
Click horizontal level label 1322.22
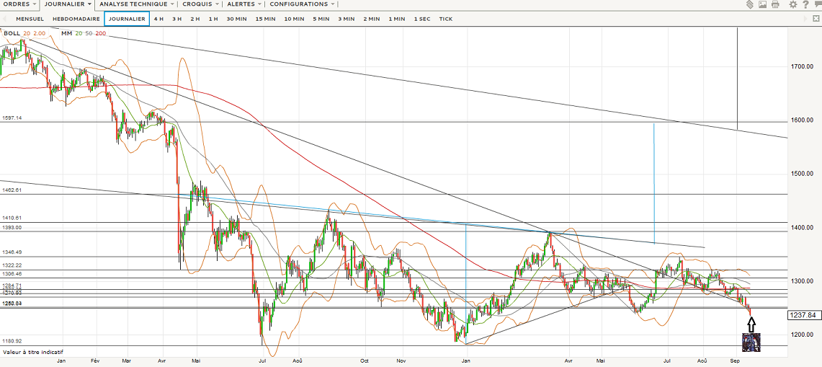pyautogui.click(x=12, y=265)
